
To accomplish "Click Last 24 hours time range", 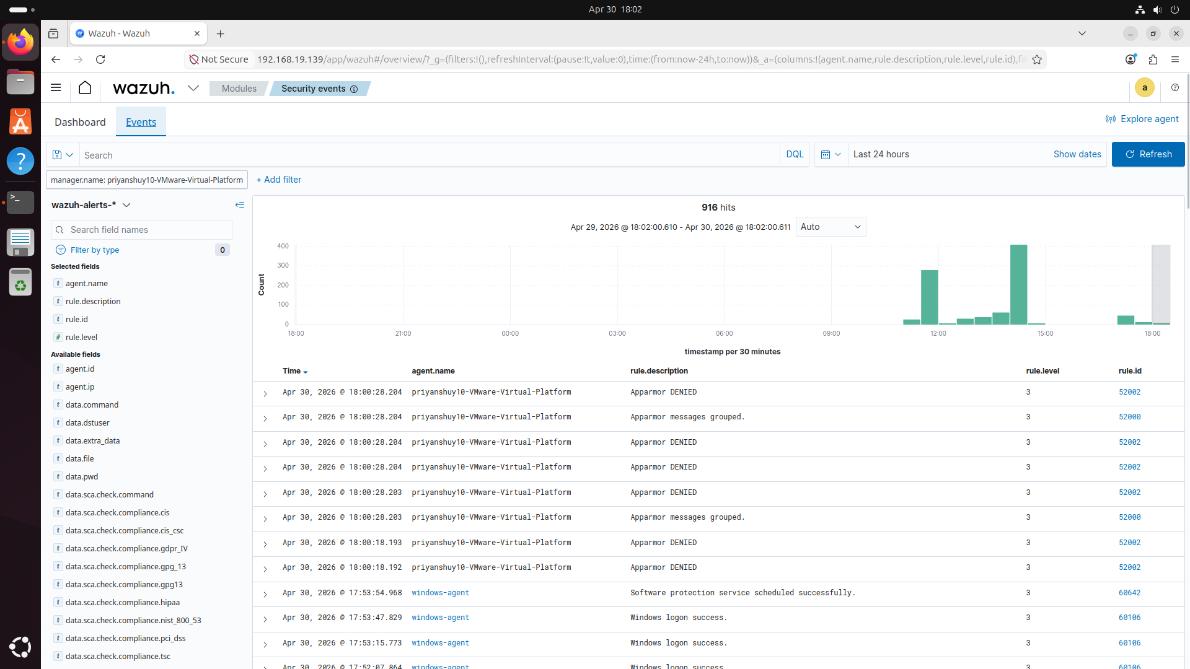I will pos(881,154).
